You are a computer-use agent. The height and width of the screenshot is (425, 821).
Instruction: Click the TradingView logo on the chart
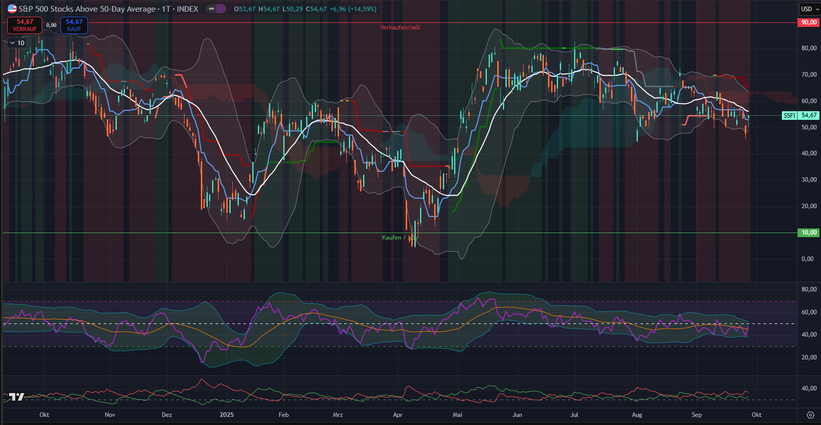point(17,397)
